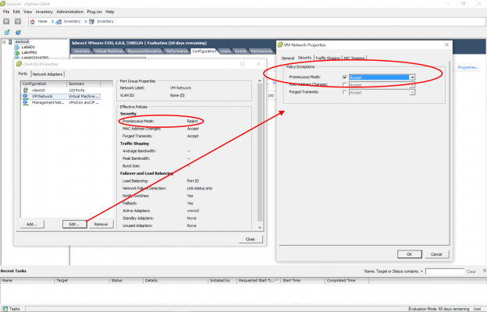Image resolution: width=487 pixels, height=312 pixels.
Task: Switch to Traffic Shaping tab
Action: [x=328, y=58]
